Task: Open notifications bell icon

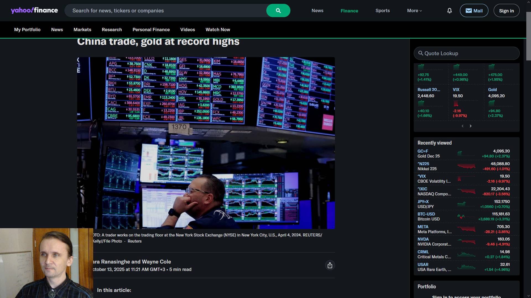Action: coord(449,10)
